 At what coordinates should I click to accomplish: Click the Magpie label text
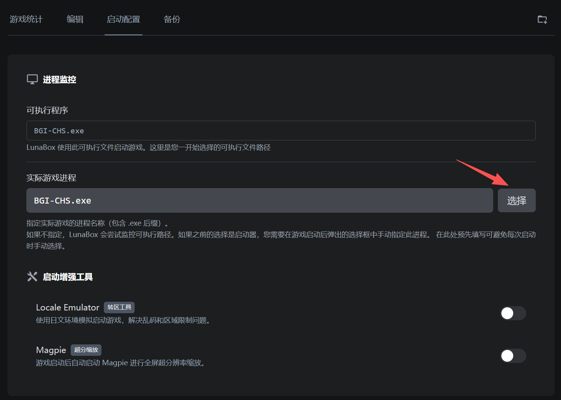tap(51, 350)
